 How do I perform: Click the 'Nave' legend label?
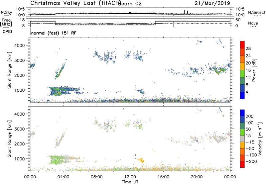point(253,23)
